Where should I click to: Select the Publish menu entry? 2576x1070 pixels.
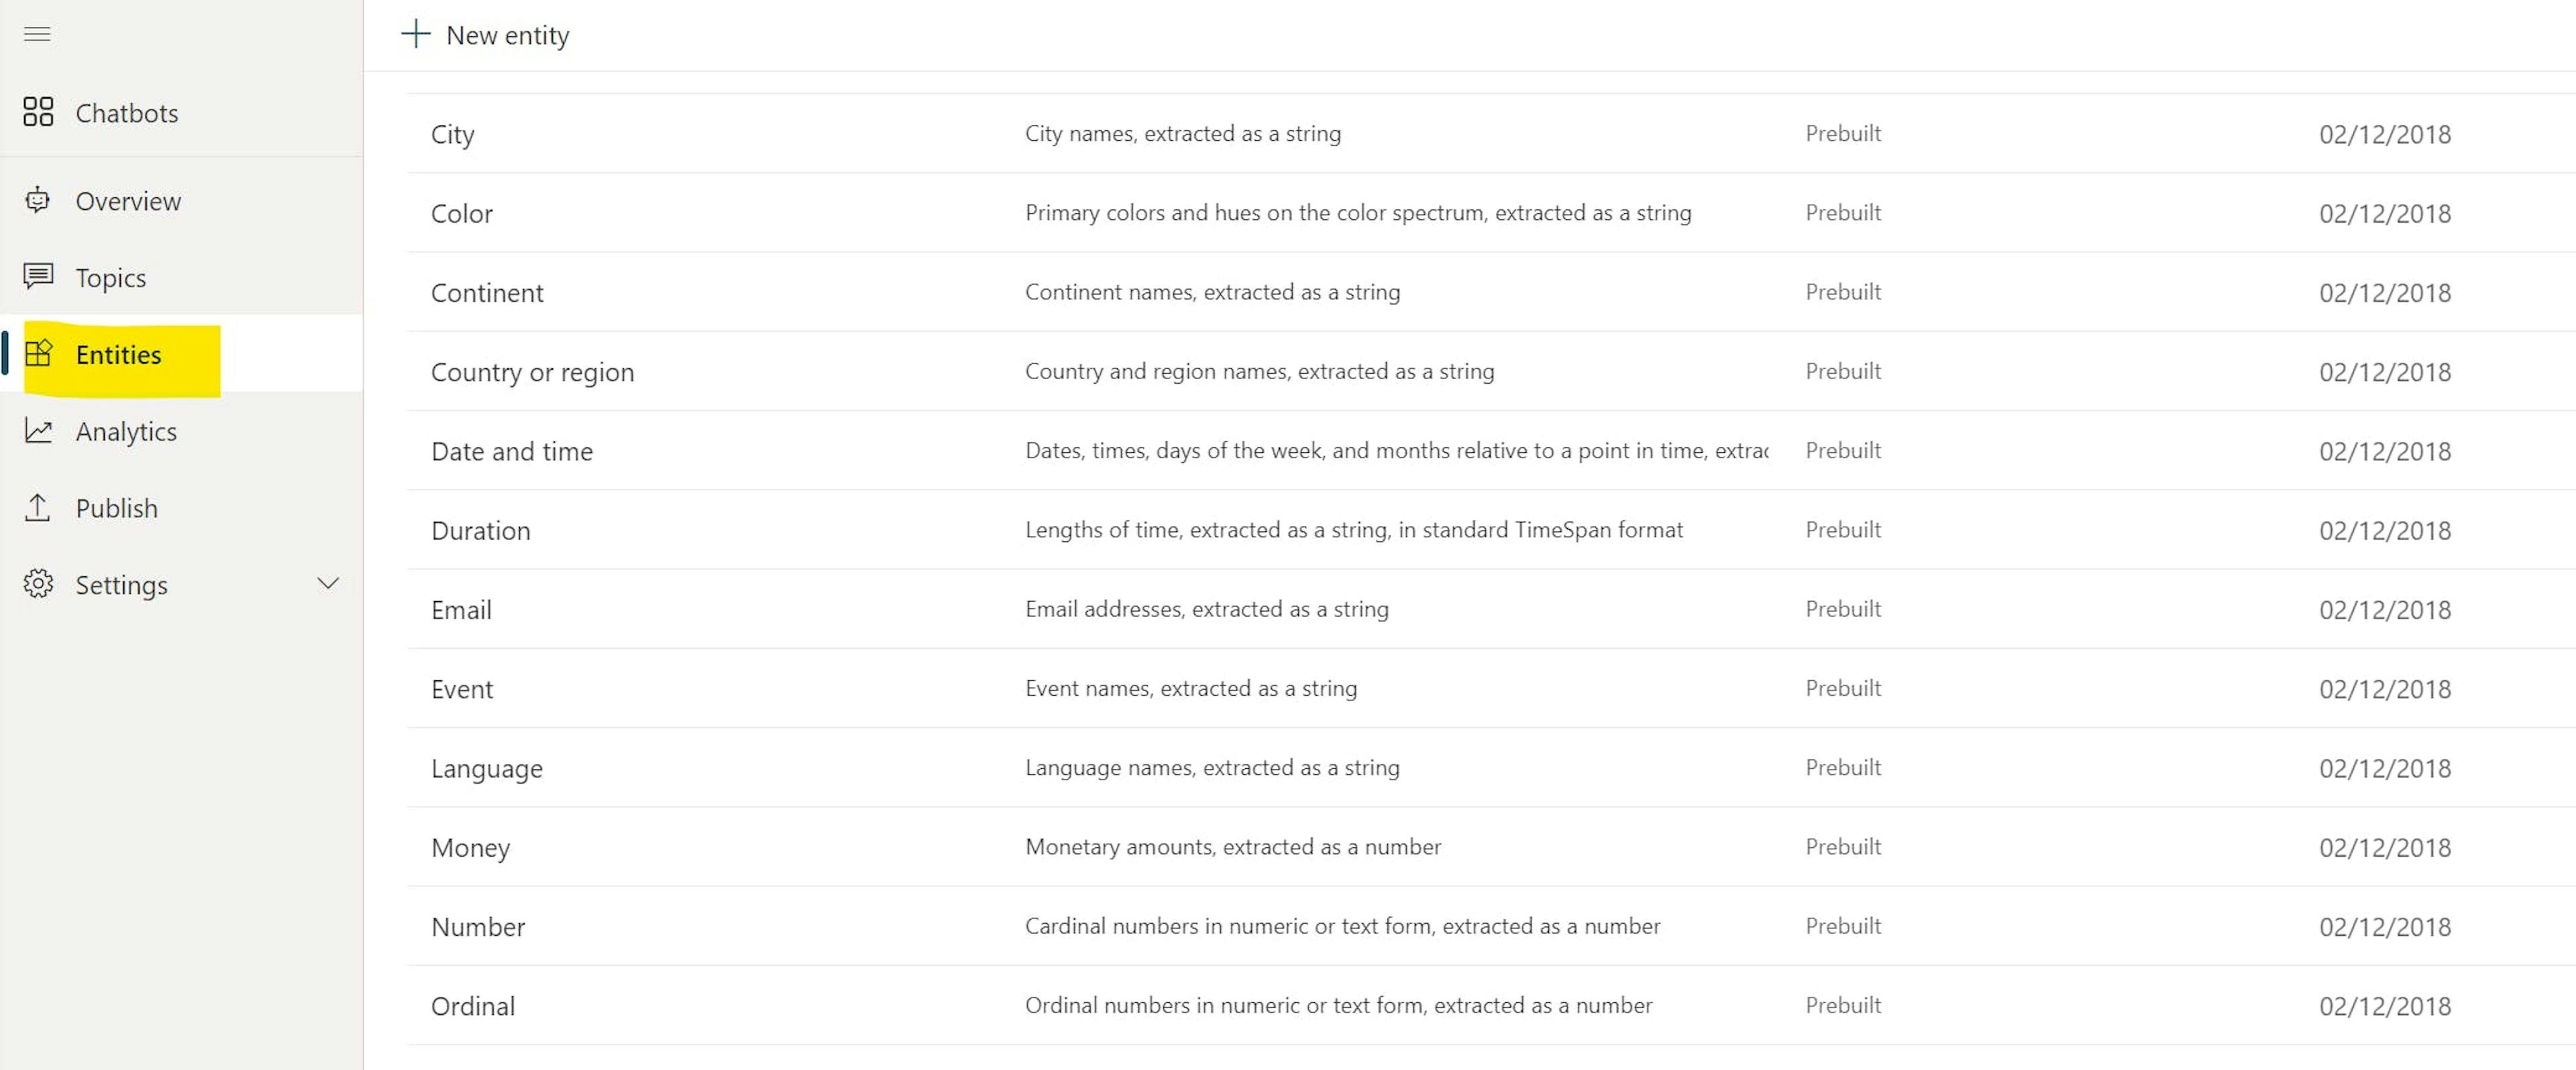coord(117,509)
